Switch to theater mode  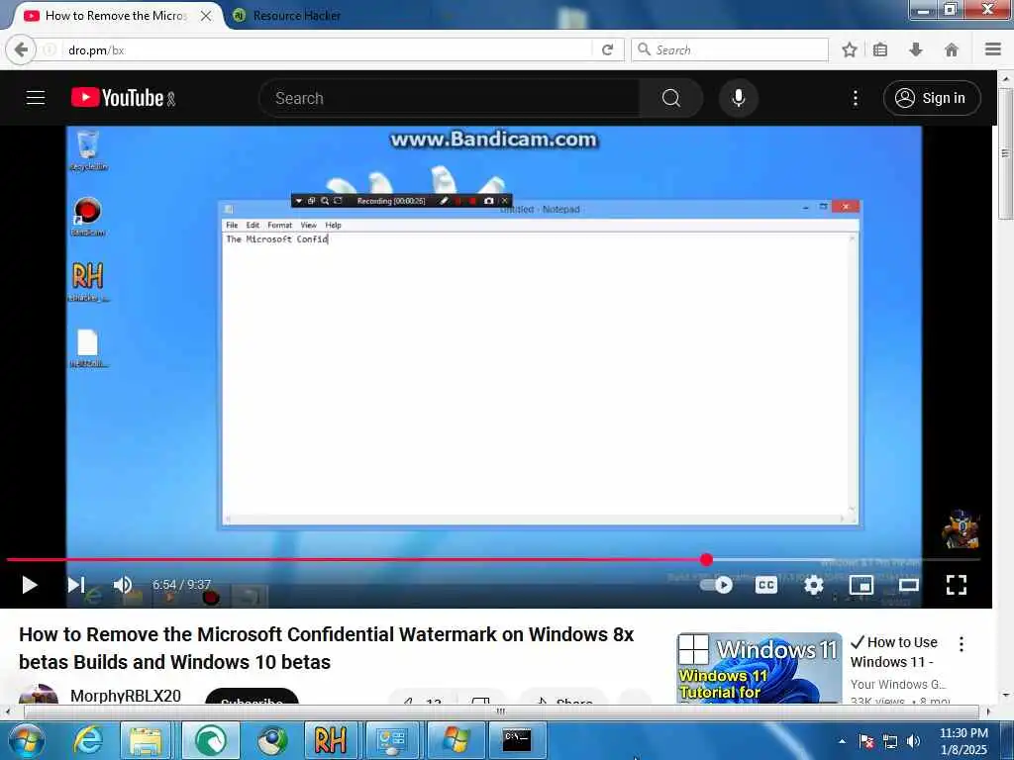909,585
